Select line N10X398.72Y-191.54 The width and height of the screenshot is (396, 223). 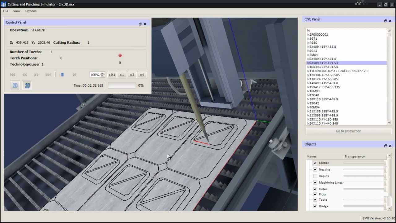click(346, 67)
